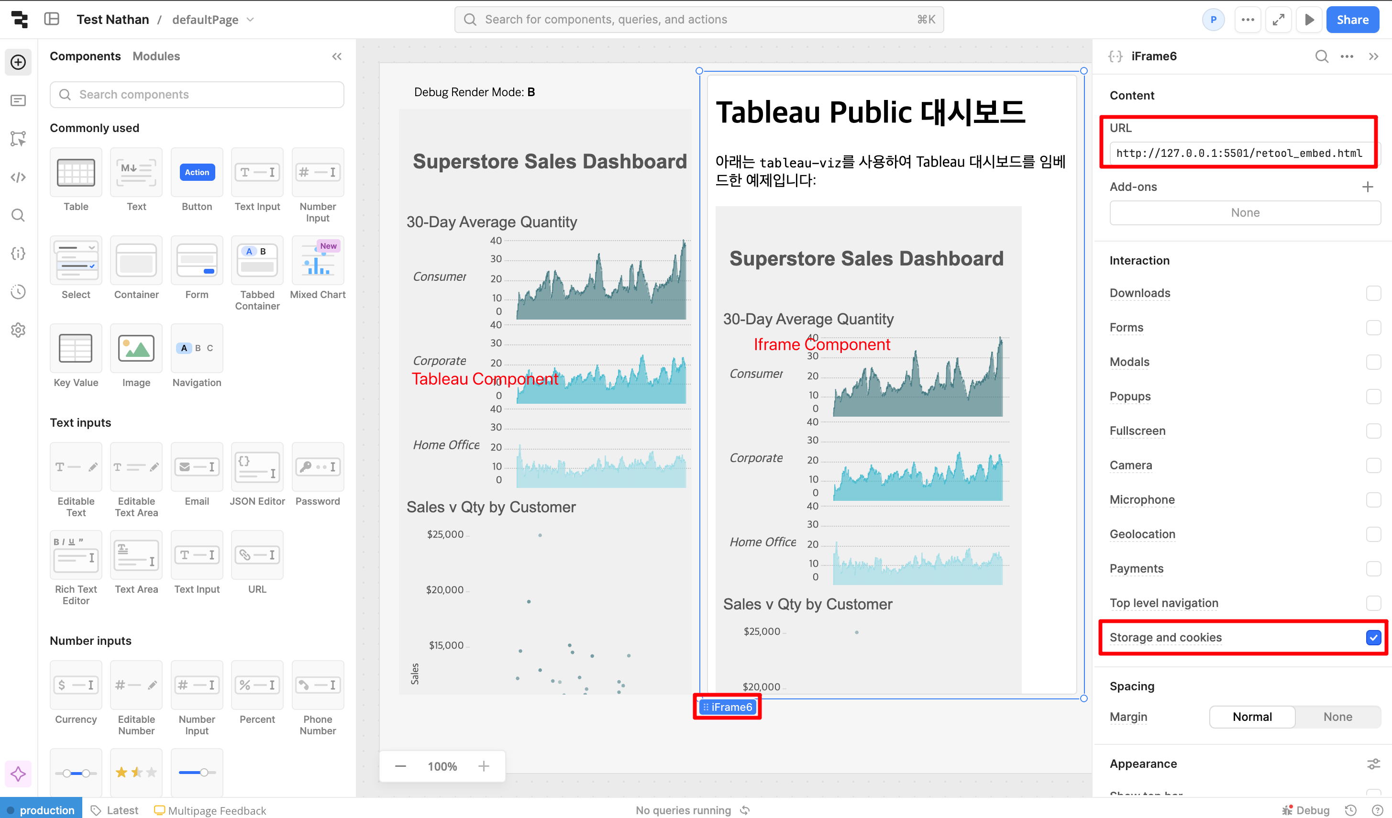This screenshot has width=1392, height=818.
Task: Open the State curly-braces icon in sidebar
Action: click(x=18, y=254)
